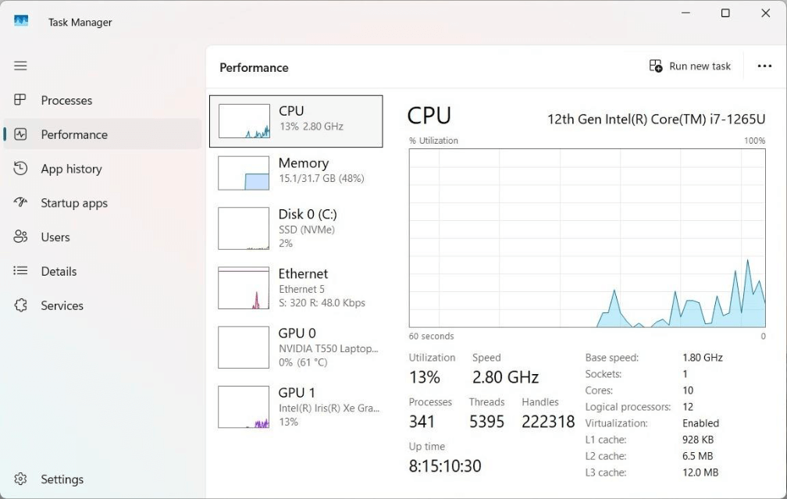Open Services via the puzzle icon
787x499 pixels.
[x=21, y=305]
